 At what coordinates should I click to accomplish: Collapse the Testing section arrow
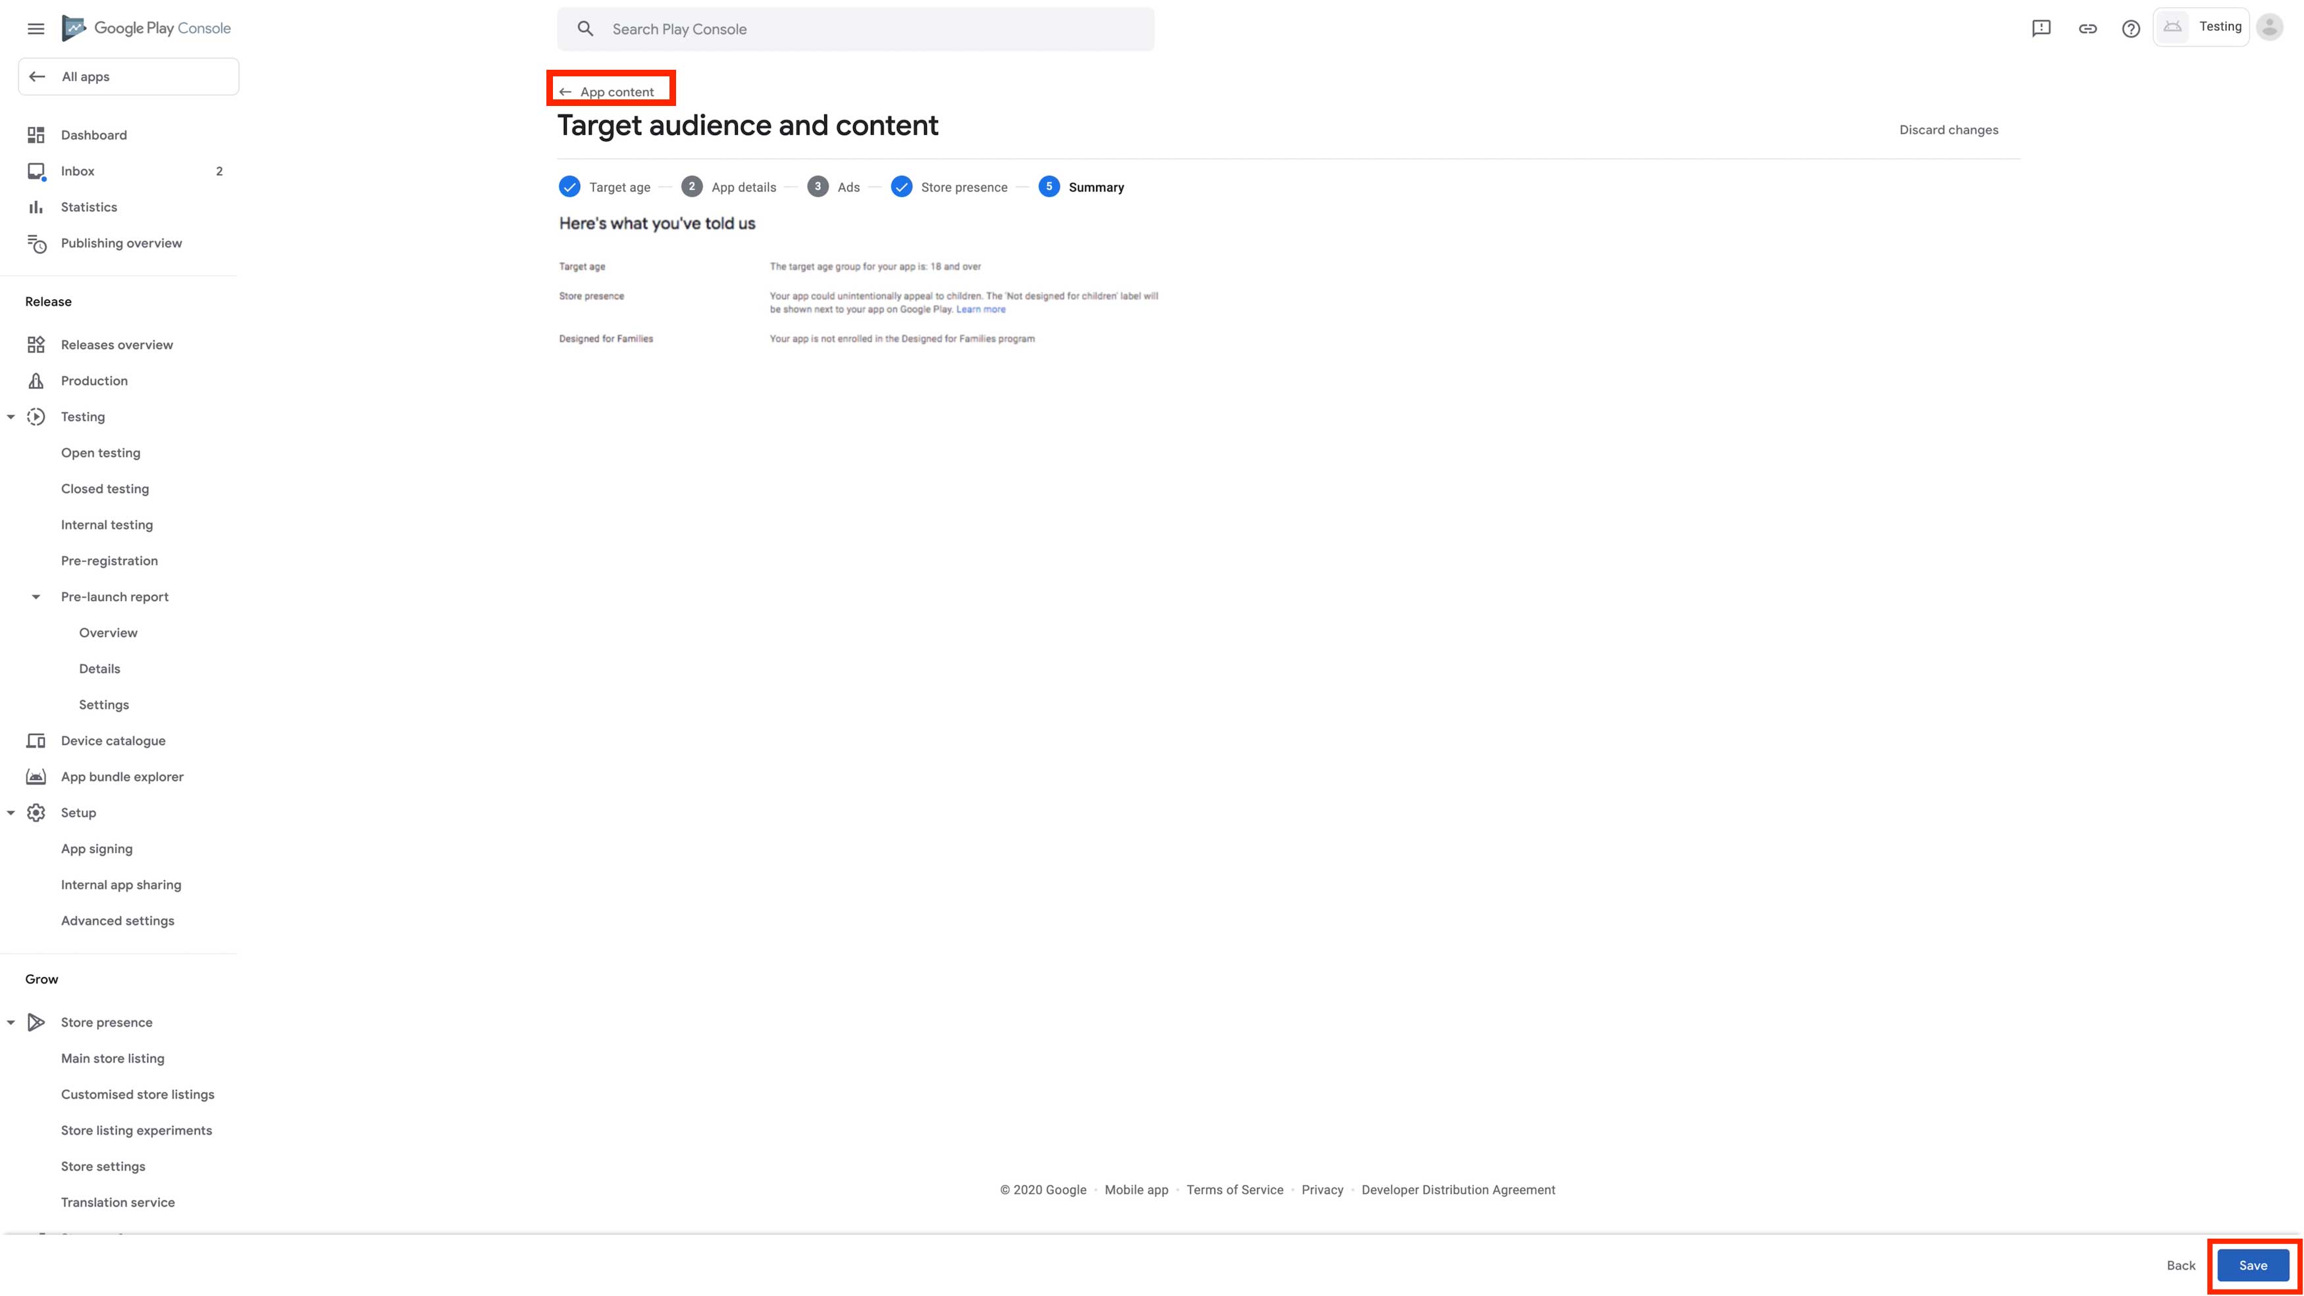11,417
